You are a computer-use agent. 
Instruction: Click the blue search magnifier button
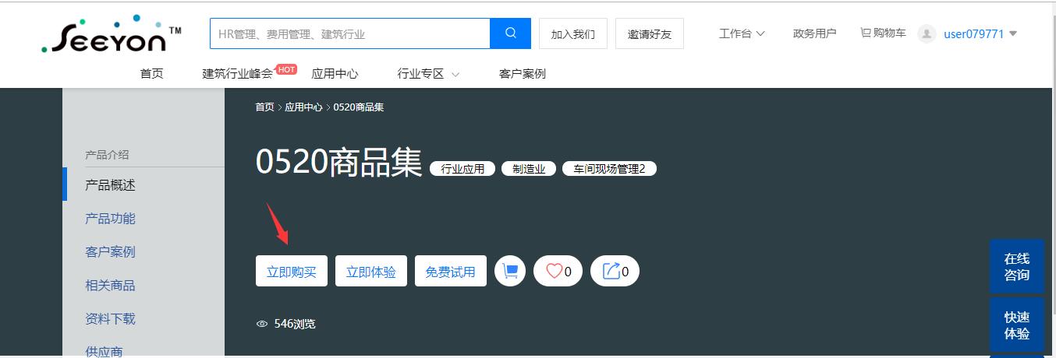[x=510, y=33]
